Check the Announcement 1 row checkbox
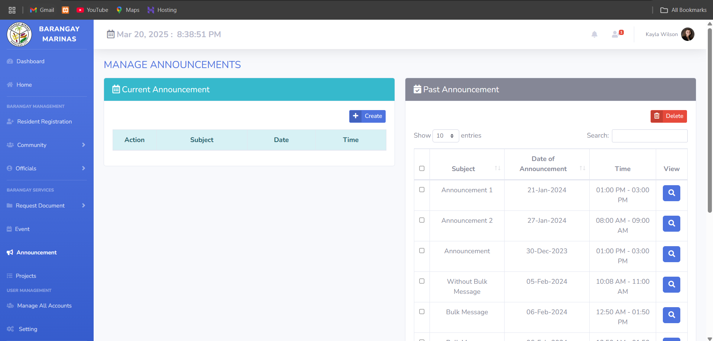Screen dimensions: 713x341 pos(422,190)
